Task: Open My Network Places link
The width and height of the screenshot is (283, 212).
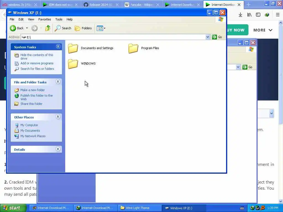Action: tap(33, 136)
